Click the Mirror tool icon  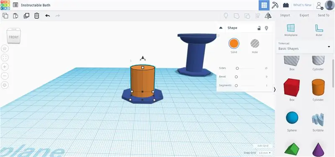click(x=268, y=15)
